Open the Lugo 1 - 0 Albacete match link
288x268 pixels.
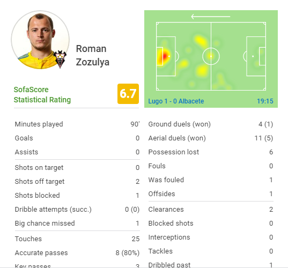(x=176, y=101)
